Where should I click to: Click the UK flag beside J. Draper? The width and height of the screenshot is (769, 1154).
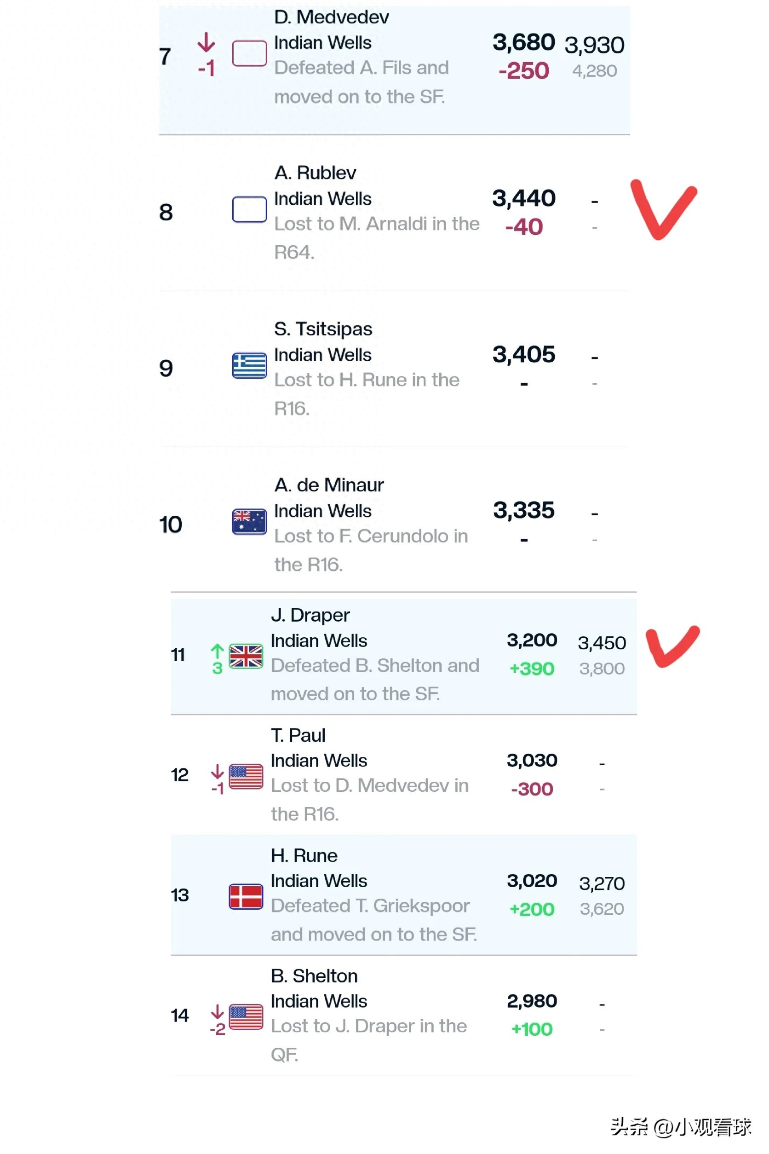(246, 656)
